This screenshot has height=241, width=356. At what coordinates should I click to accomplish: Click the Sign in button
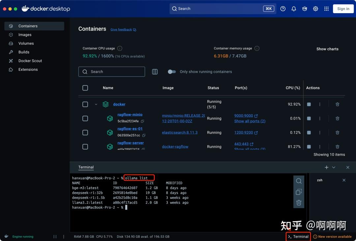click(x=343, y=9)
